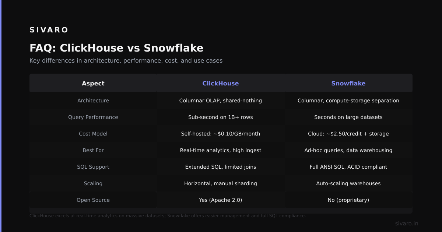The width and height of the screenshot is (442, 232).
Task: Select the Aspect column header
Action: (x=93, y=84)
